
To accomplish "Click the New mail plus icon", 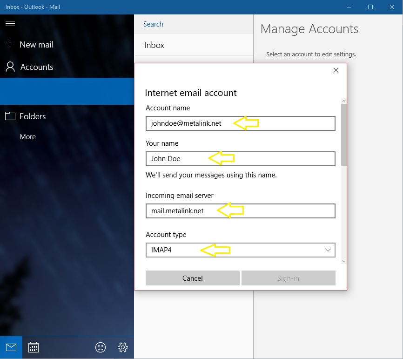I will click(10, 44).
